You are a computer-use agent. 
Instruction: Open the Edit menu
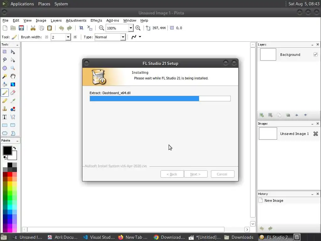16,20
